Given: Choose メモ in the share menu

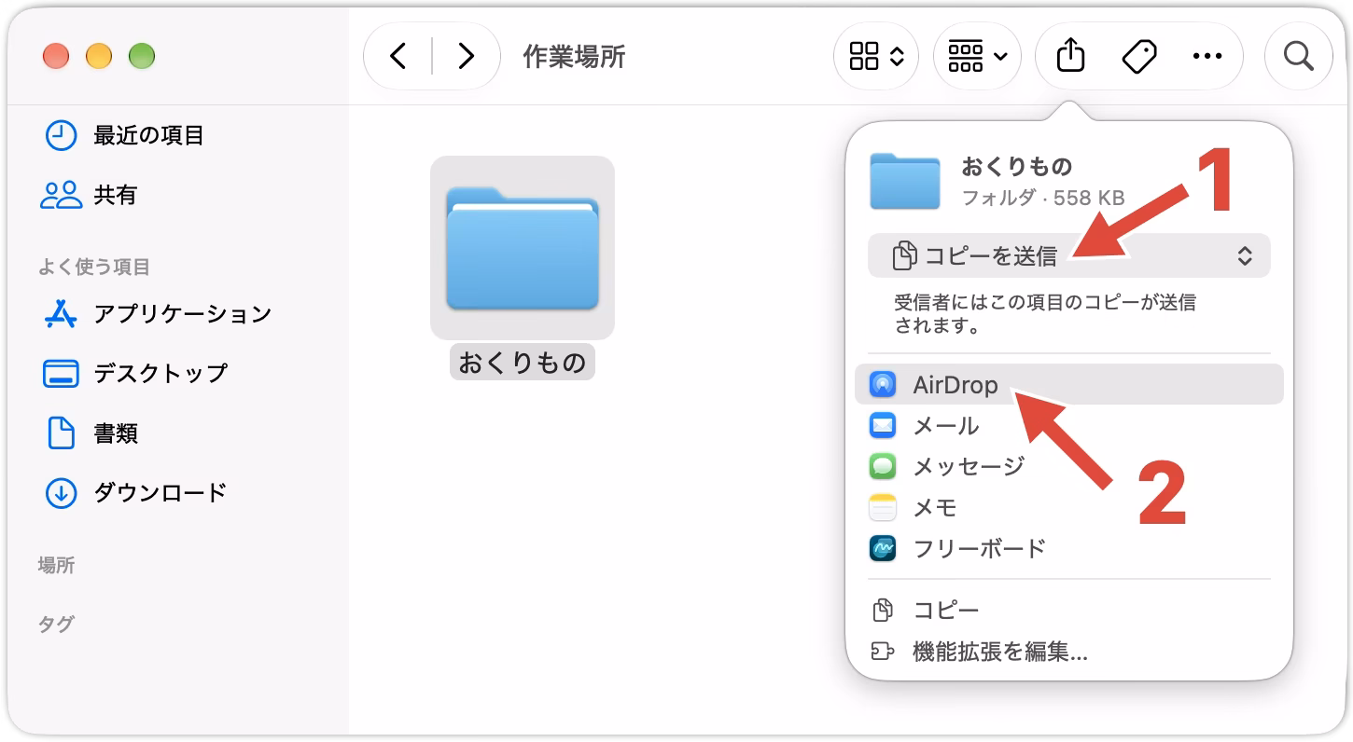Looking at the screenshot, I should 1069,507.
